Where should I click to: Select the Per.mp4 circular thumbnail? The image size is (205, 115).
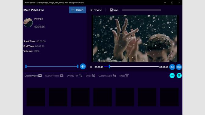[28, 23]
